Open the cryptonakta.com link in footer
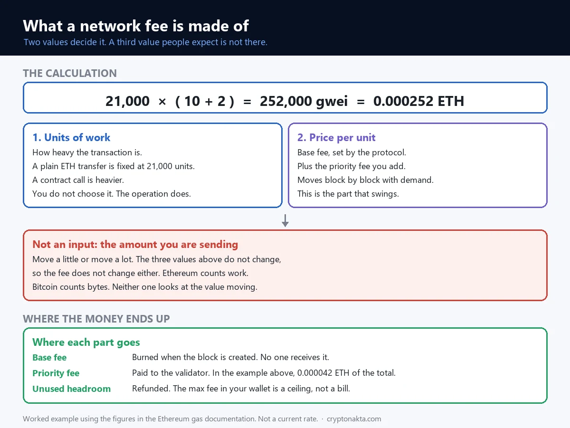 (354, 419)
